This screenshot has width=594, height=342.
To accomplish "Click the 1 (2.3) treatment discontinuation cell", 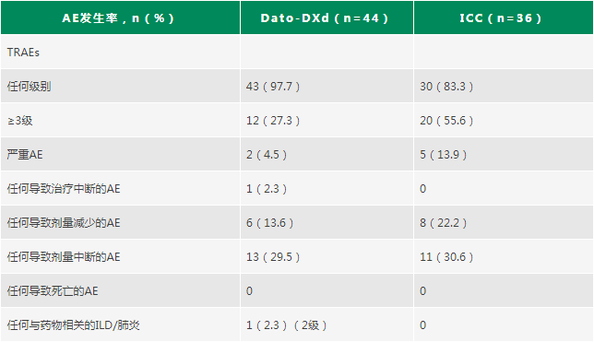I will pyautogui.click(x=267, y=189).
